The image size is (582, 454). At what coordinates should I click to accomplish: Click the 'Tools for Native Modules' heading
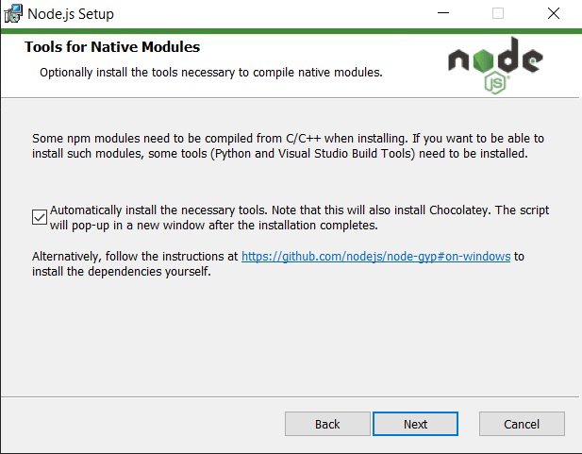click(x=112, y=47)
